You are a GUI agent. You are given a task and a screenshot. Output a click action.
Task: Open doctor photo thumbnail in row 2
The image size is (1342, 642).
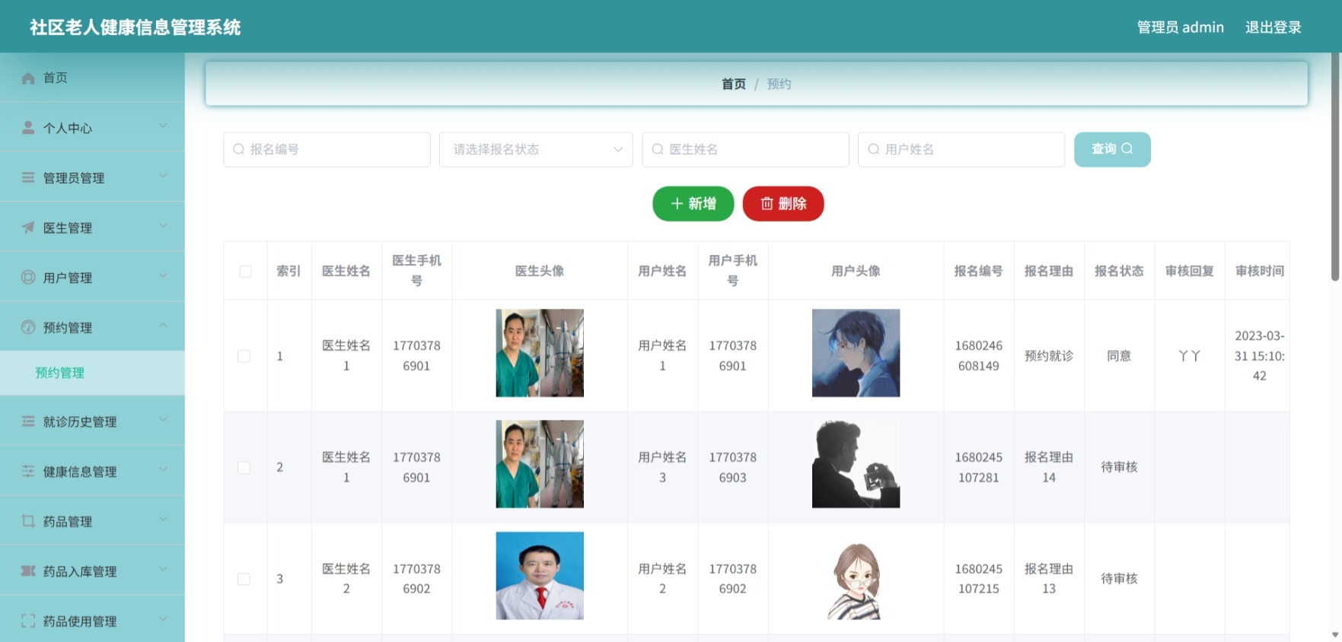(540, 464)
